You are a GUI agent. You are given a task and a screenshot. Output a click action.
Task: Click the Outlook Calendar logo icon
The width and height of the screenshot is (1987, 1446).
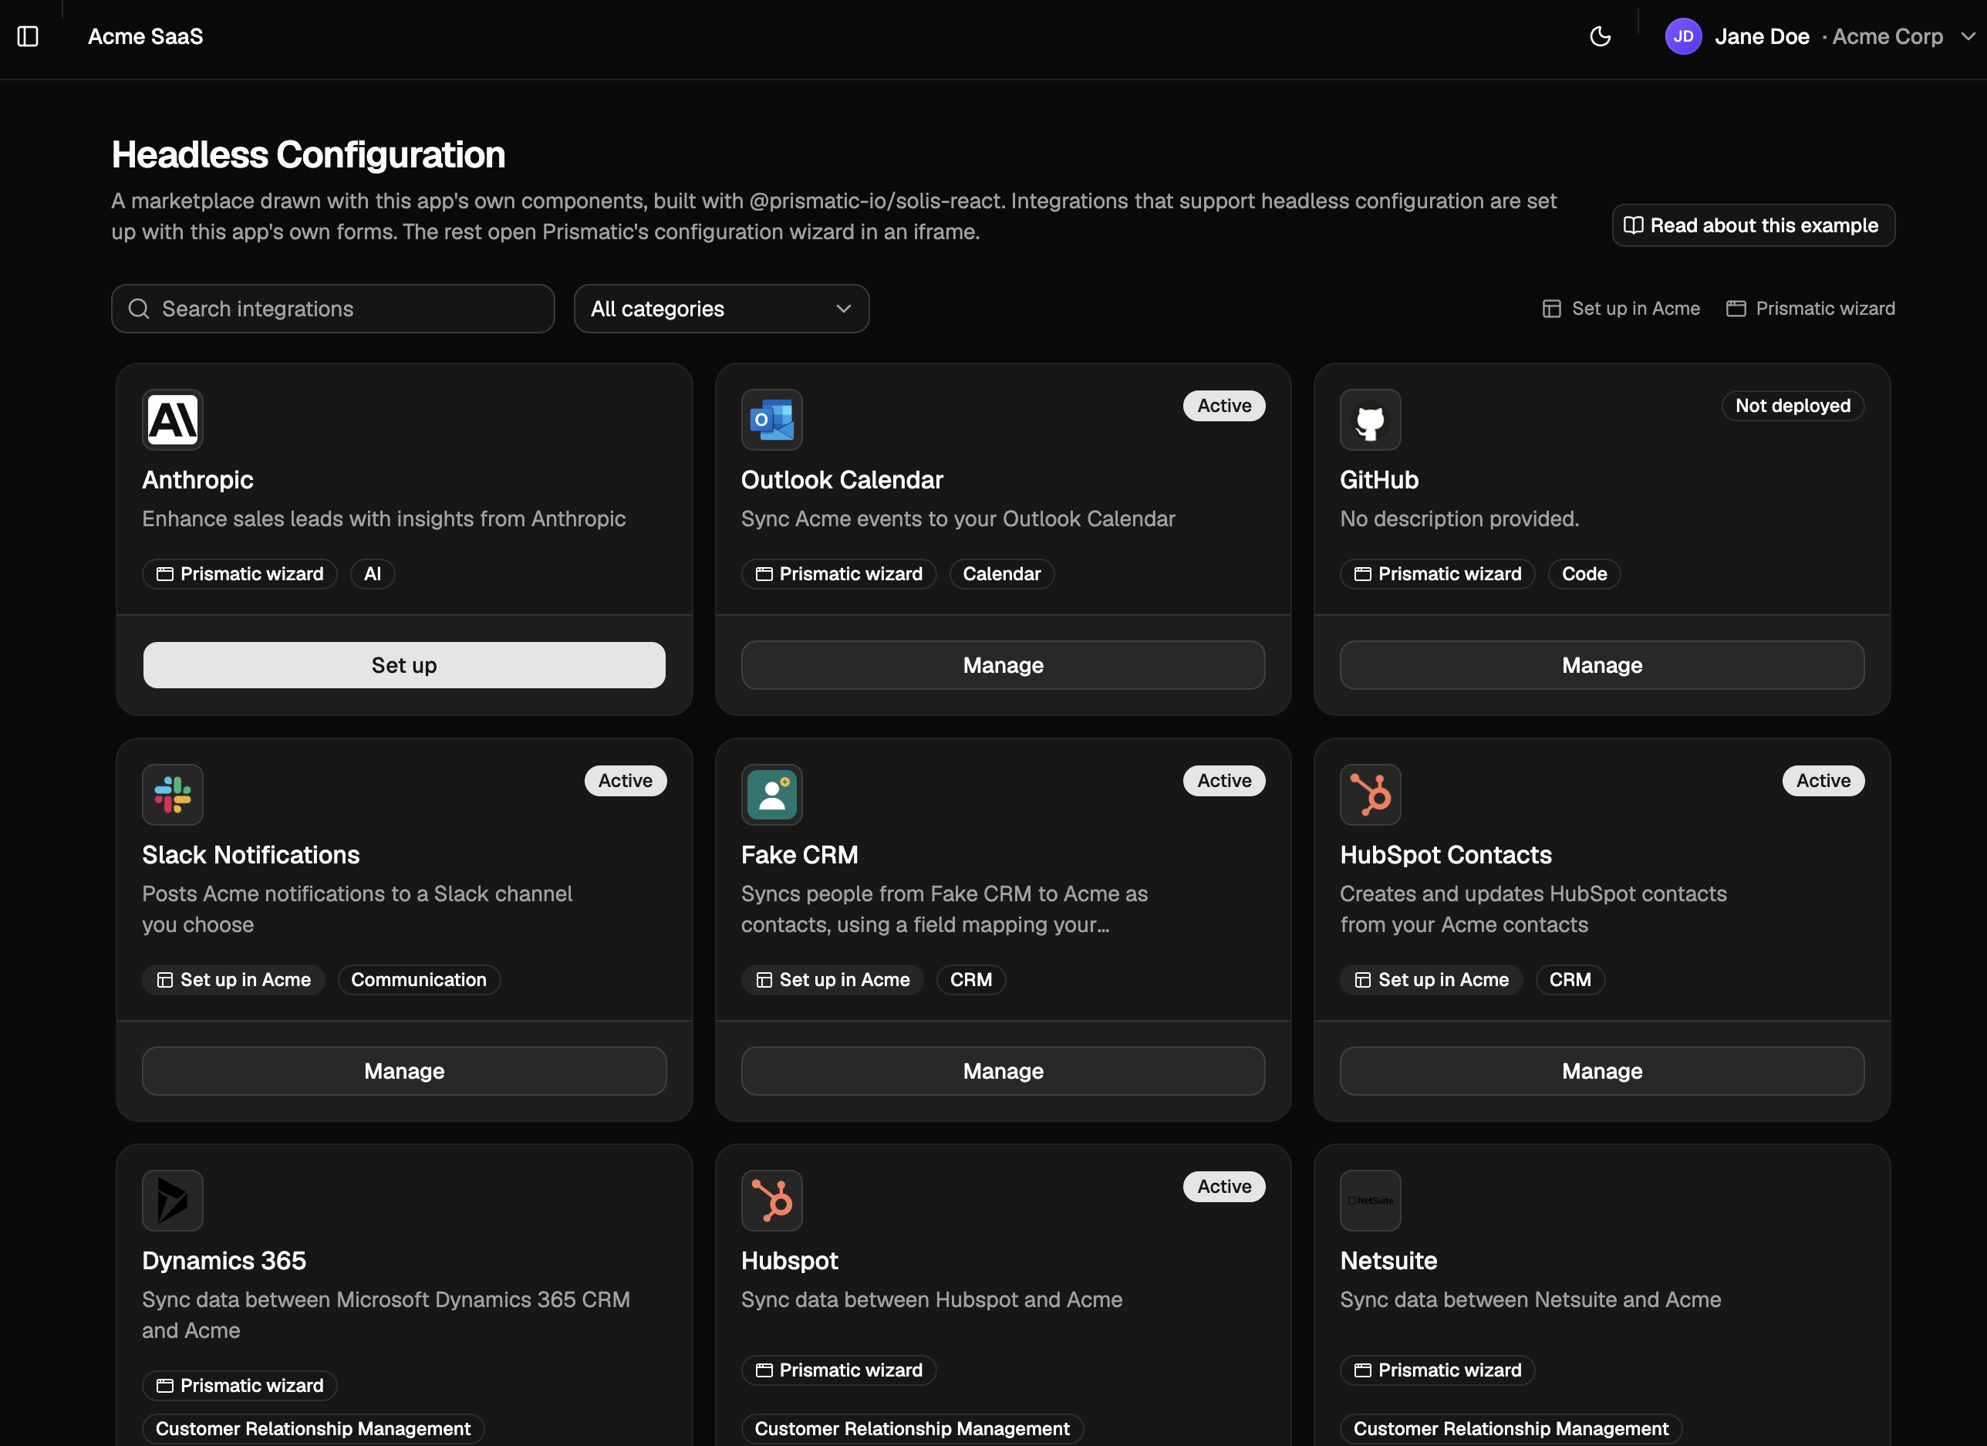pos(771,420)
